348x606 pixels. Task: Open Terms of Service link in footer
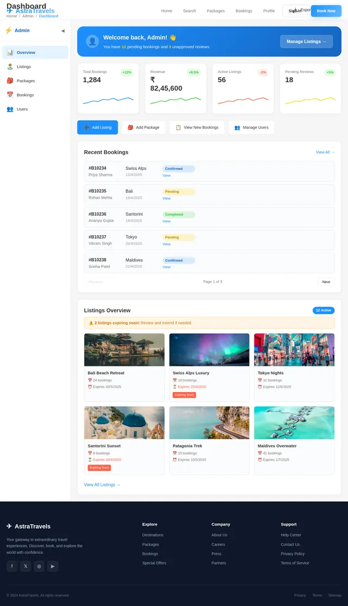point(295,563)
